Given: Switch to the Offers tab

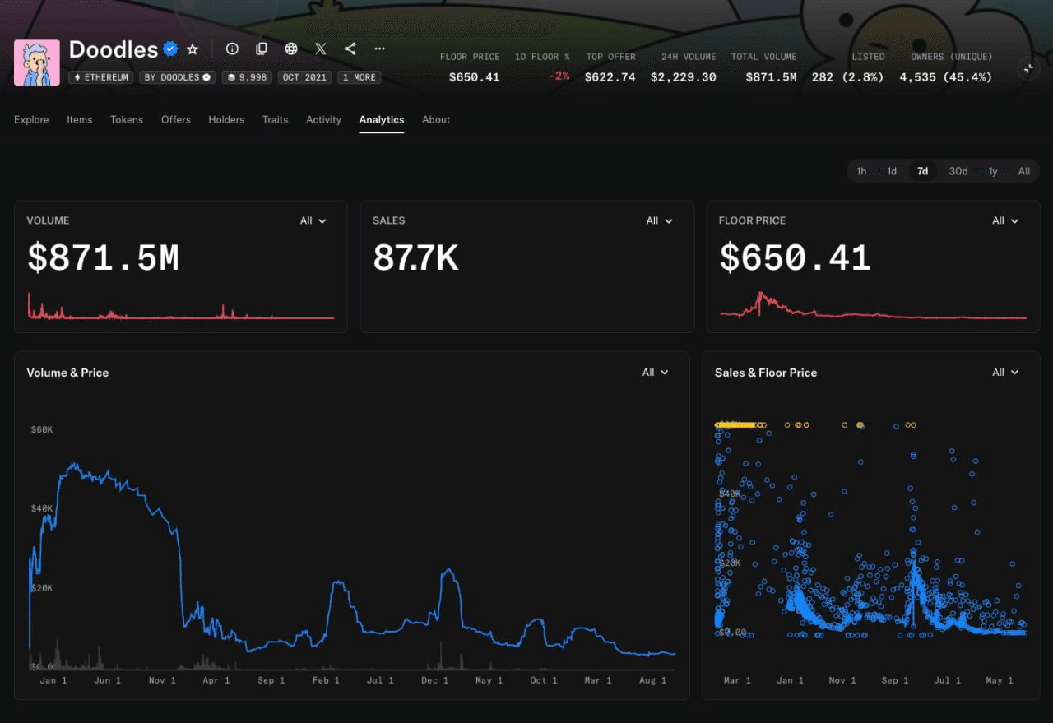Looking at the screenshot, I should pos(176,119).
